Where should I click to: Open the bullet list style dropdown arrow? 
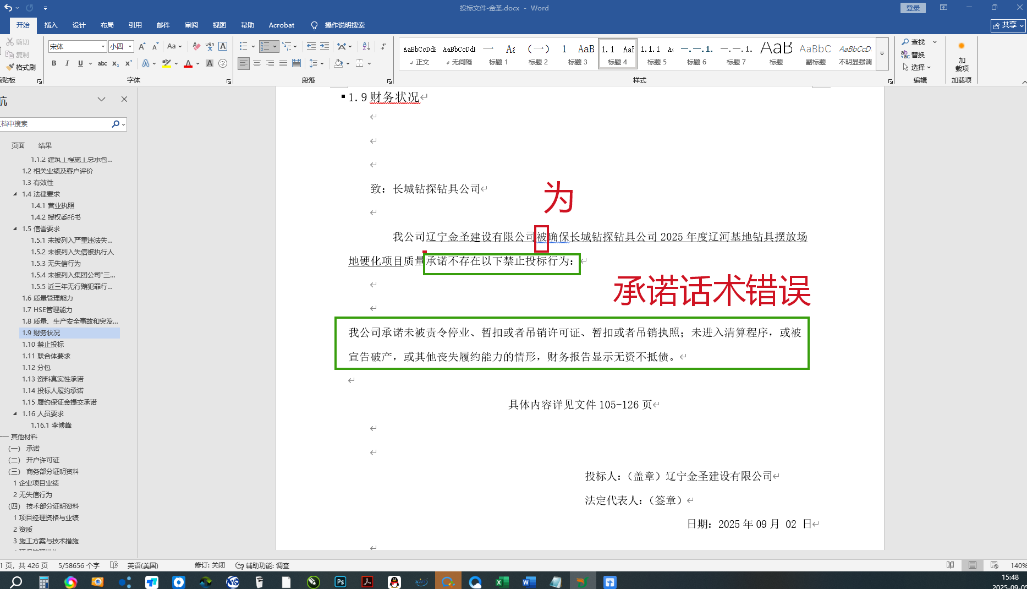point(253,46)
